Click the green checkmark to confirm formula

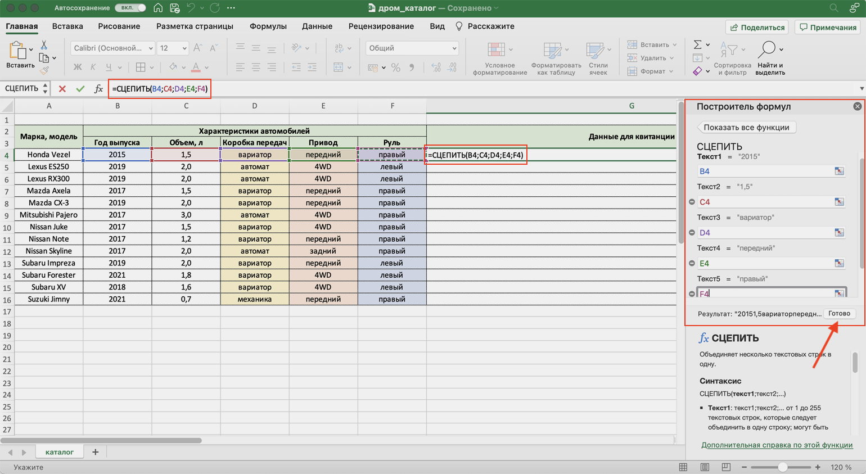80,89
